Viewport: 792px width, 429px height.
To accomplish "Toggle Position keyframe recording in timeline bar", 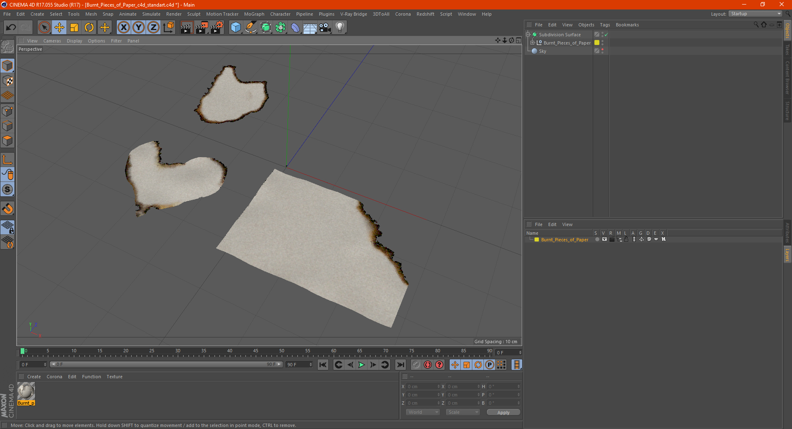I will tap(455, 365).
